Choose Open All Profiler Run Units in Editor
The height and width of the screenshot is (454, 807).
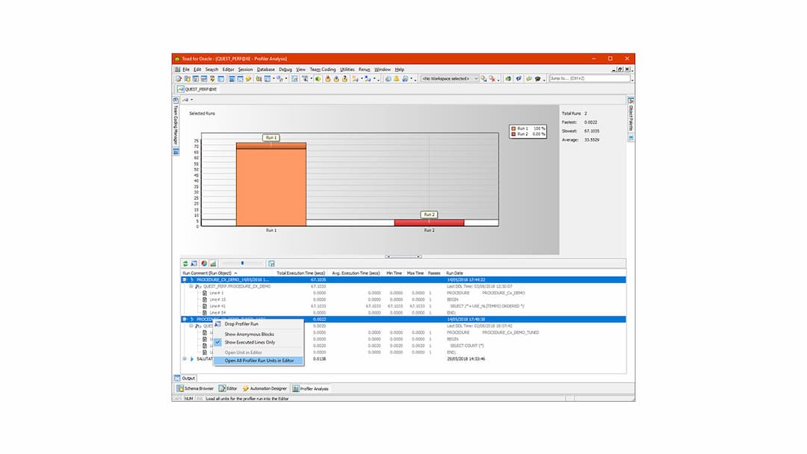(259, 361)
